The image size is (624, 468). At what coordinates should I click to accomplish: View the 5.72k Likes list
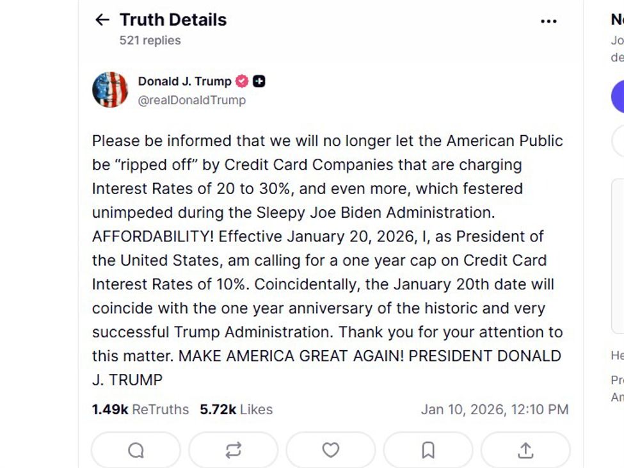point(236,410)
